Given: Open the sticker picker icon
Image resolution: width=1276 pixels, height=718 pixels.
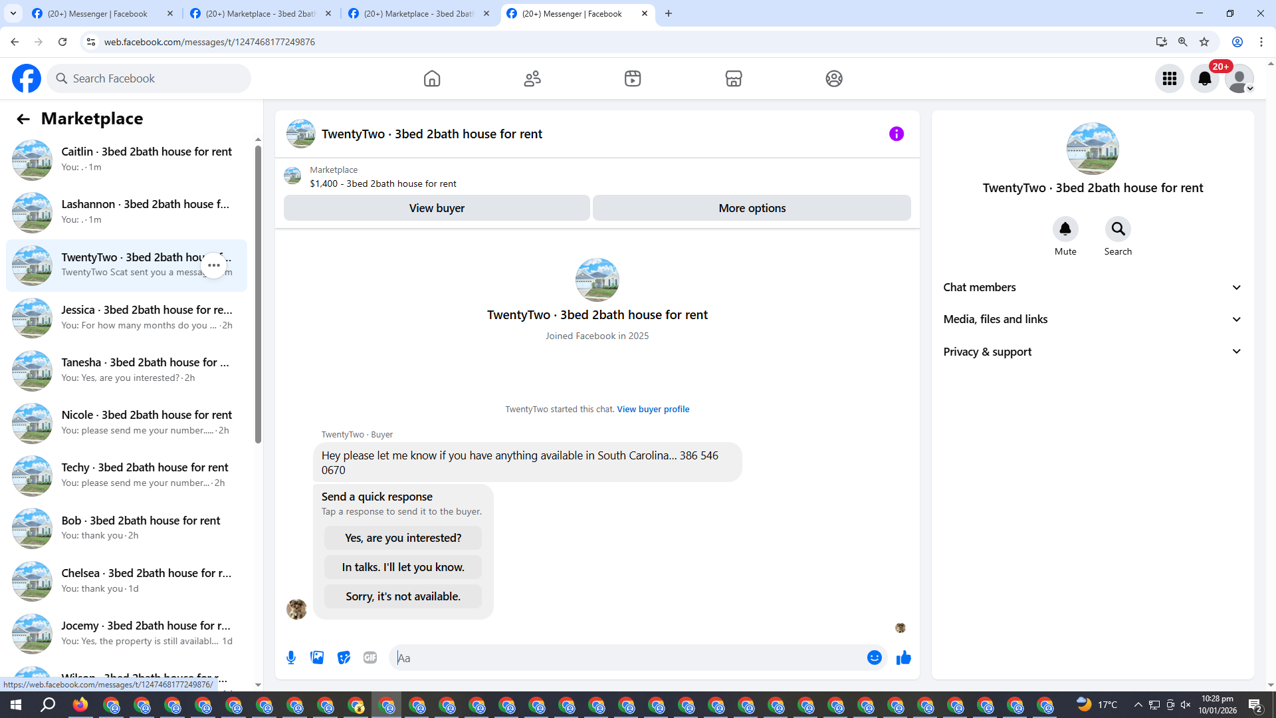Looking at the screenshot, I should (344, 658).
